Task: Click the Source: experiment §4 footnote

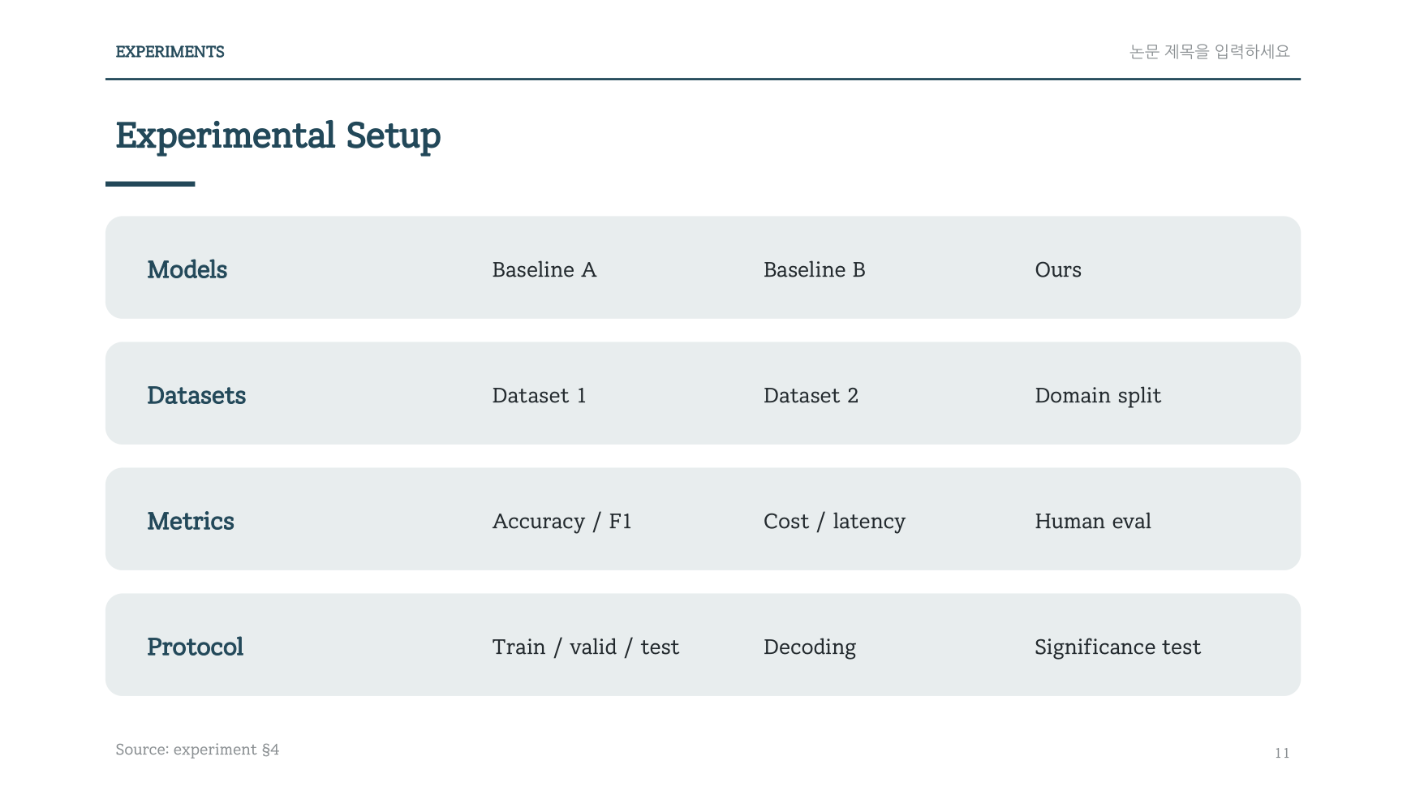Action: [x=197, y=750]
